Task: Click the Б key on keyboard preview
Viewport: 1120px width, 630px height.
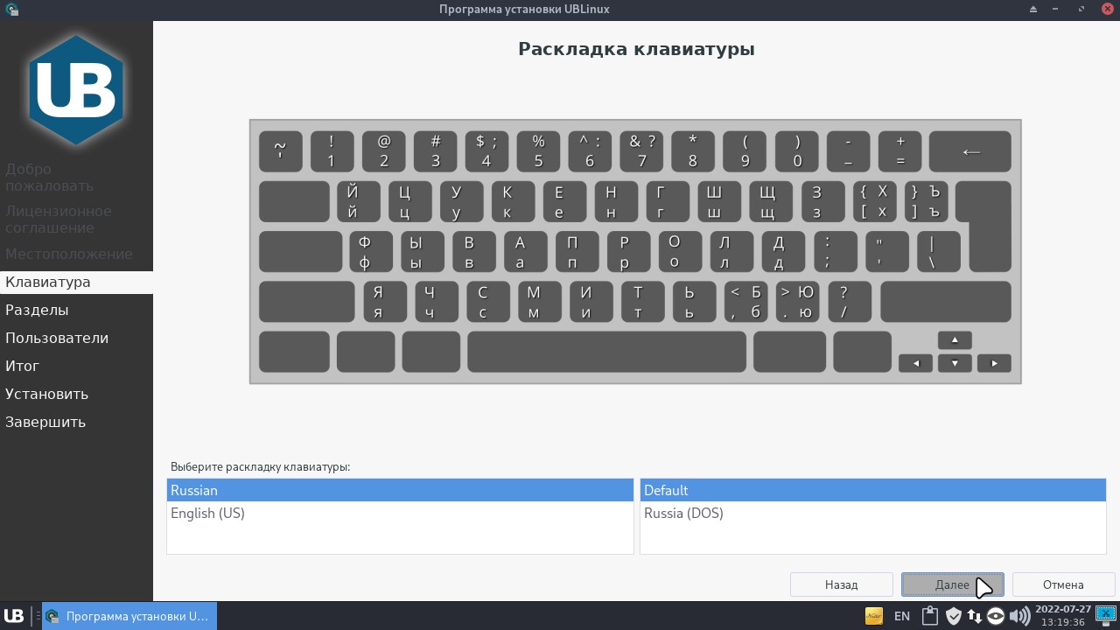Action: coord(745,302)
